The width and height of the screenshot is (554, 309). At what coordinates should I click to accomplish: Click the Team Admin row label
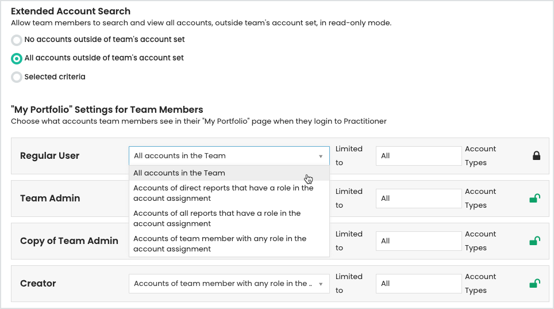[50, 199]
